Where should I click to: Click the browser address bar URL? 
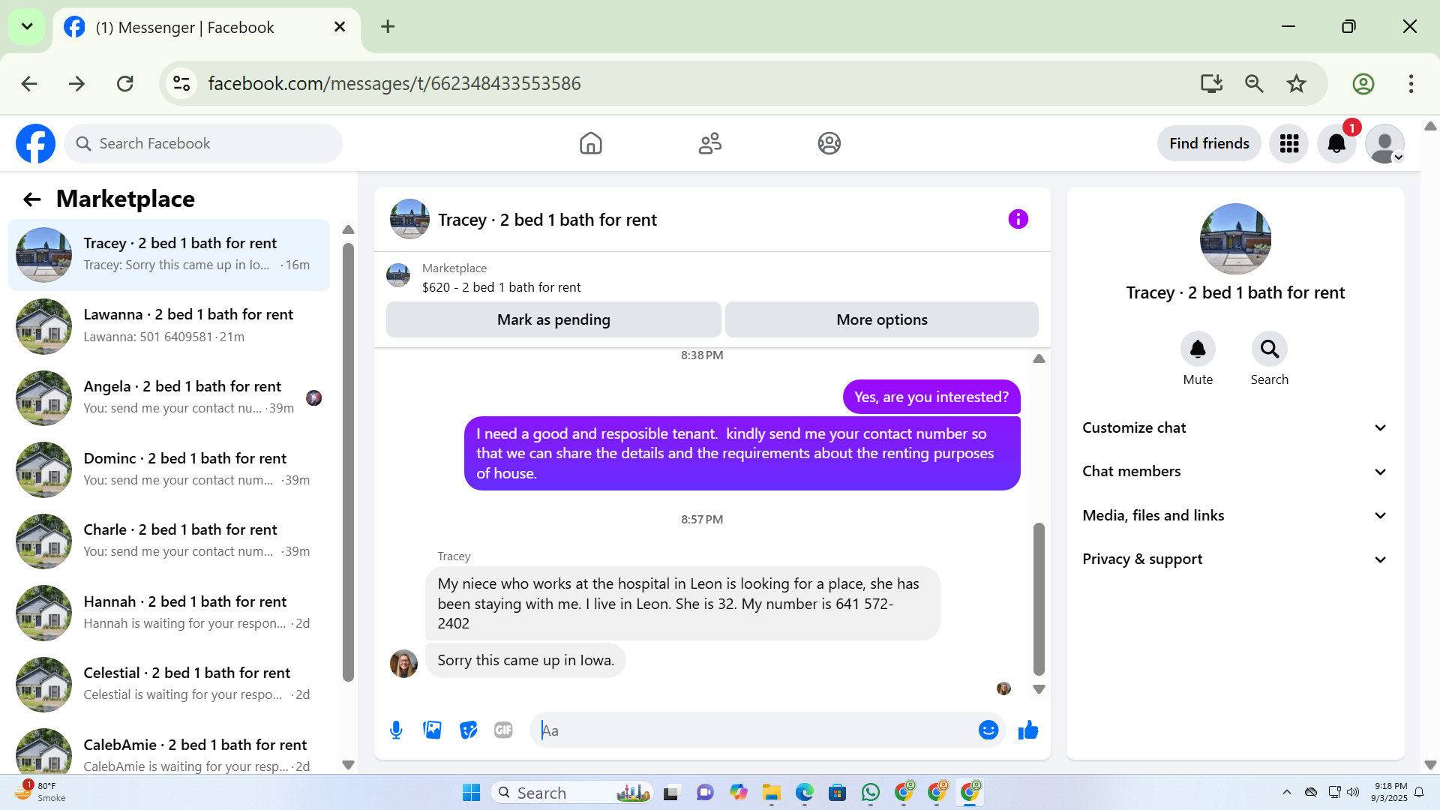click(394, 83)
